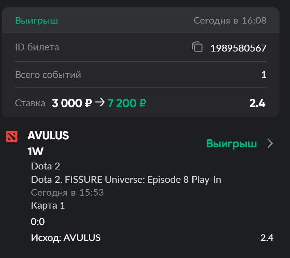
Task: Click the green 7 200 ₽ payout amount
Action: point(127,103)
